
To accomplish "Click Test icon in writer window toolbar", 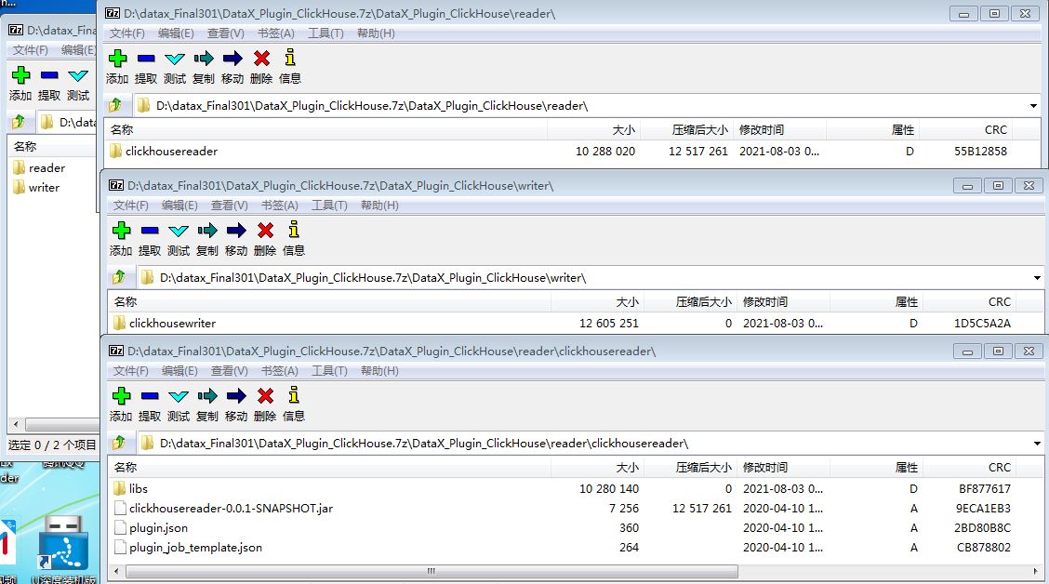I will (x=179, y=231).
